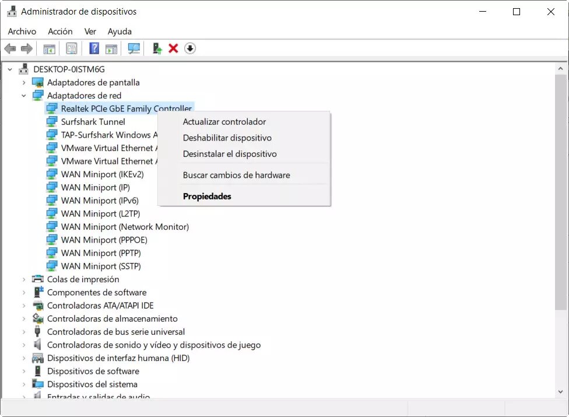The width and height of the screenshot is (569, 417).
Task: Click the update driver toolbar icon
Action: [157, 48]
